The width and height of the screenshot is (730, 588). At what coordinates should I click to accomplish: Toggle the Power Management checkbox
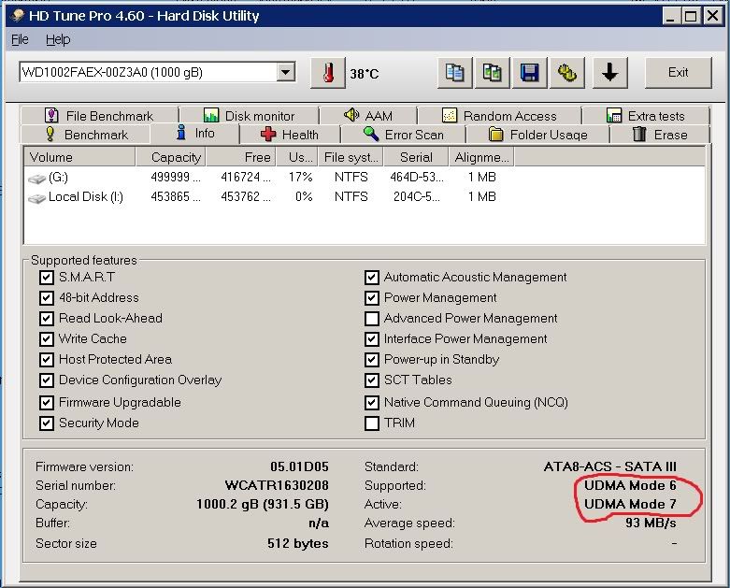[371, 298]
